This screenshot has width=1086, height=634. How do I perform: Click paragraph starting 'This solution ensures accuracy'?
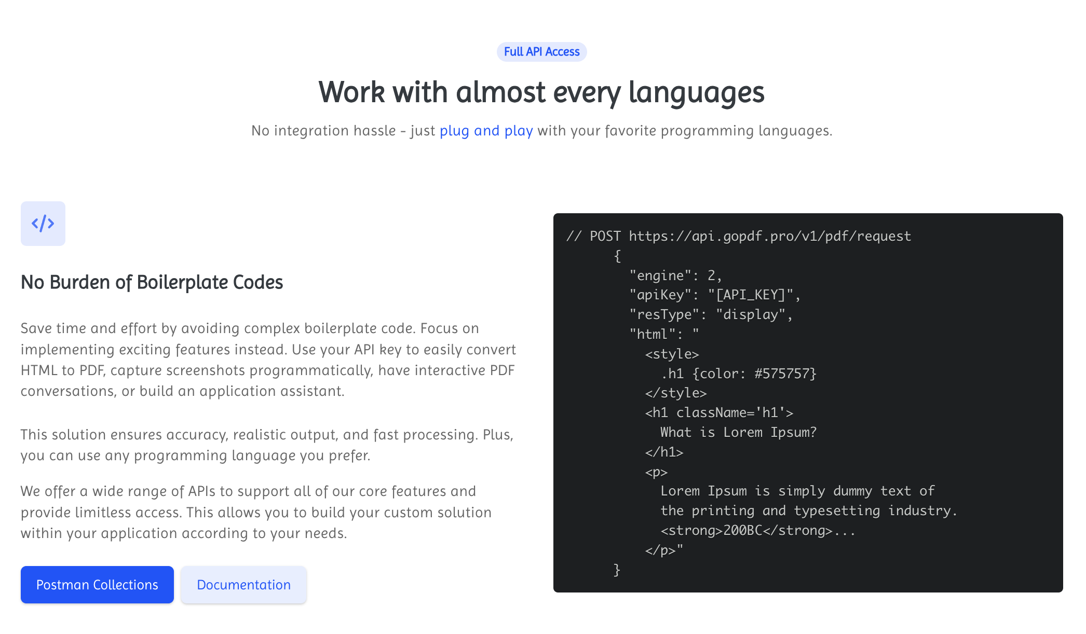point(267,445)
